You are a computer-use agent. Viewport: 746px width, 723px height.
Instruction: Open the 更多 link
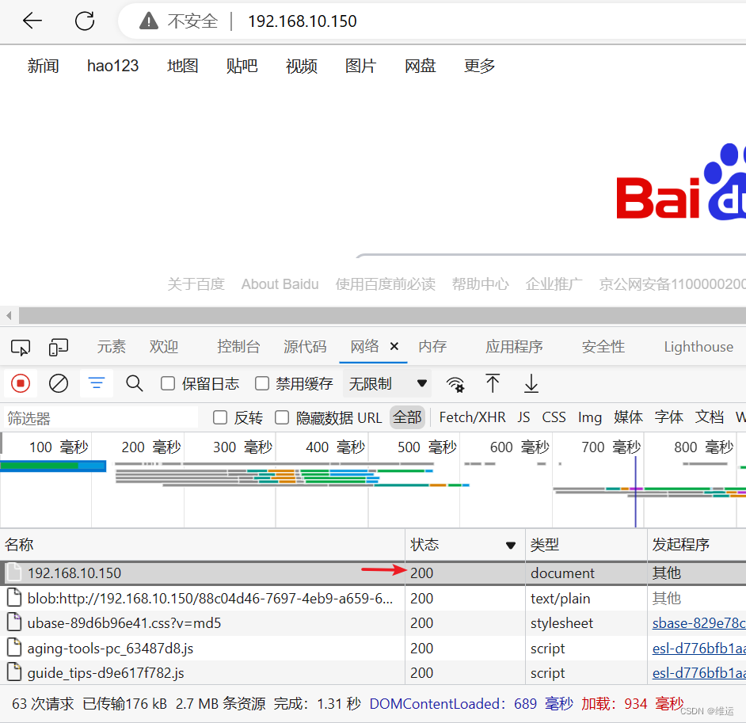coord(480,66)
